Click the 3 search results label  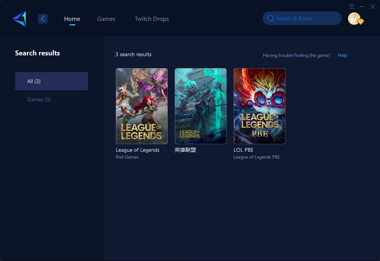133,54
